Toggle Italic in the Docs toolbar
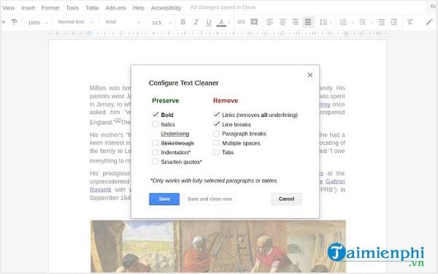438x274 pixels. point(196,22)
